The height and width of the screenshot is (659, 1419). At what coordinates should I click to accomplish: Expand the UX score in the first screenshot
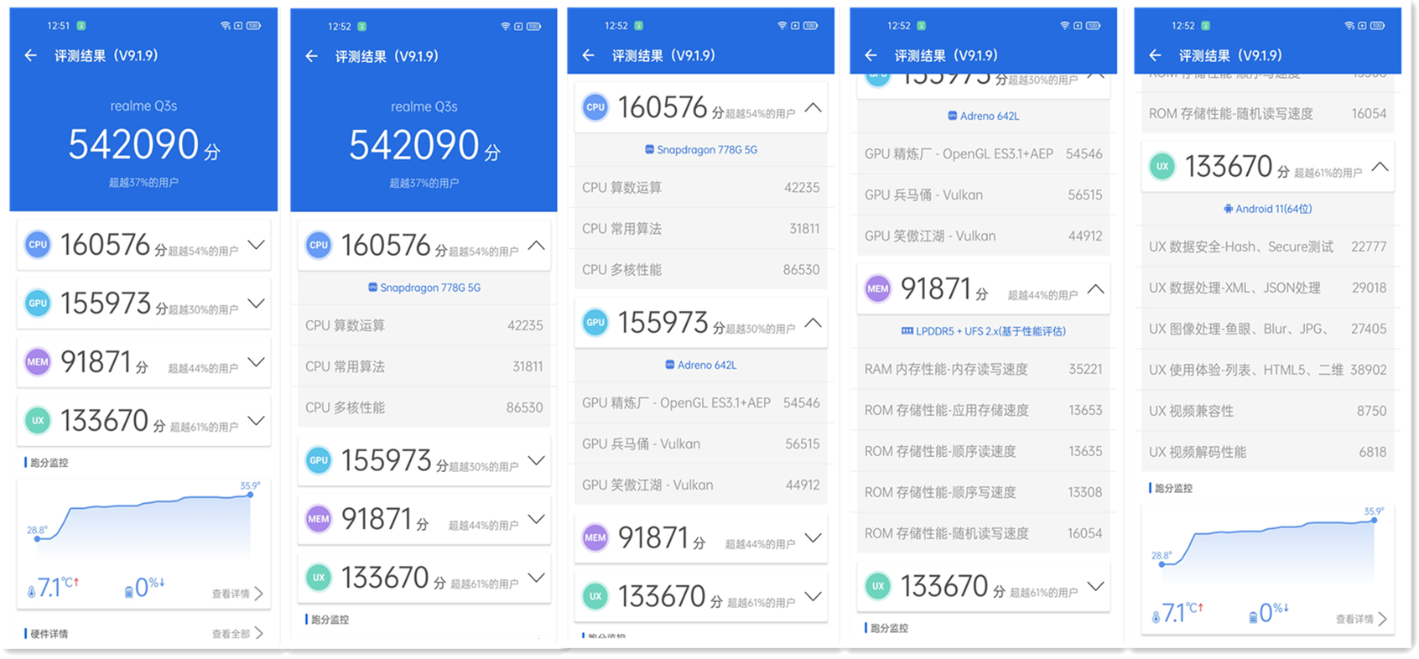coord(257,421)
